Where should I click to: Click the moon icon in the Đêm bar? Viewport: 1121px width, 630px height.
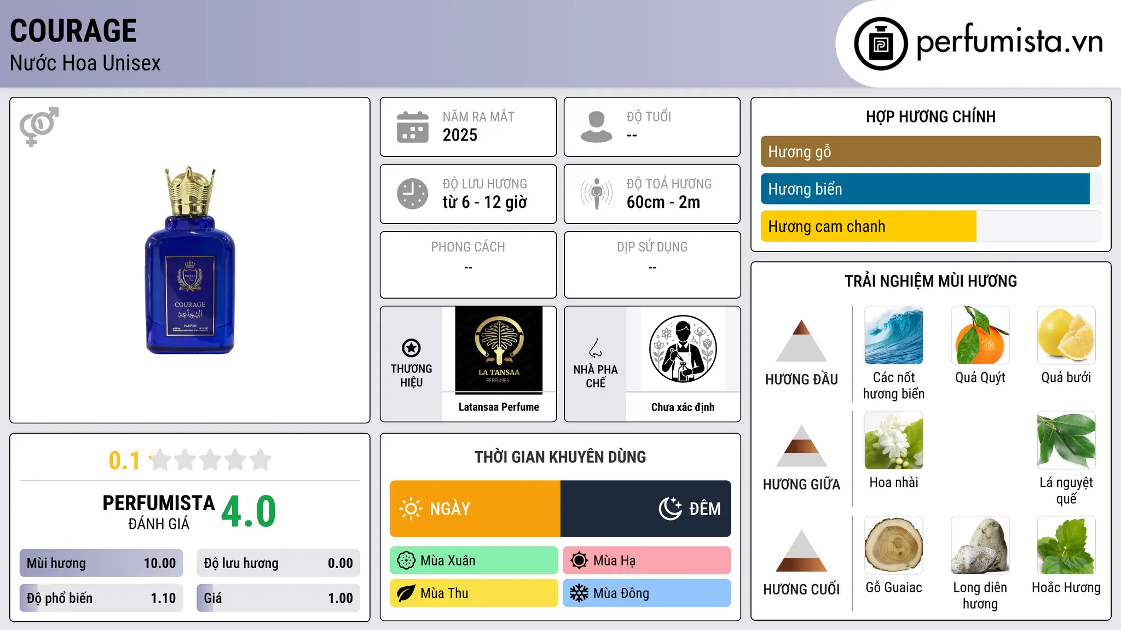pyautogui.click(x=670, y=509)
